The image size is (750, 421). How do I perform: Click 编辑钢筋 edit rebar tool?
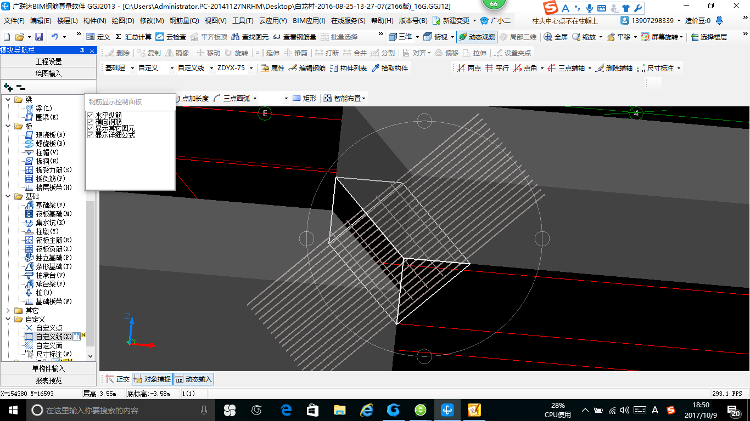pyautogui.click(x=307, y=68)
